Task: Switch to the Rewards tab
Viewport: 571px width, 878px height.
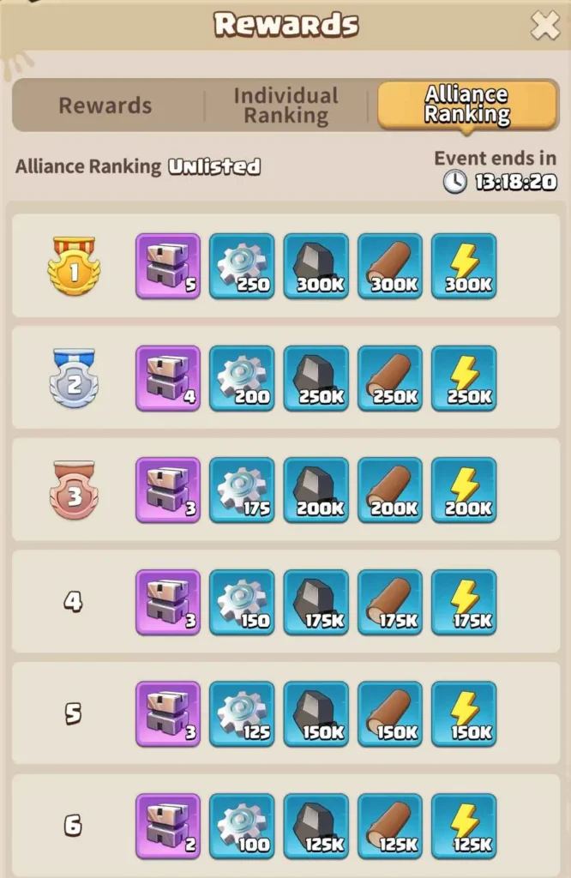Action: pyautogui.click(x=105, y=105)
